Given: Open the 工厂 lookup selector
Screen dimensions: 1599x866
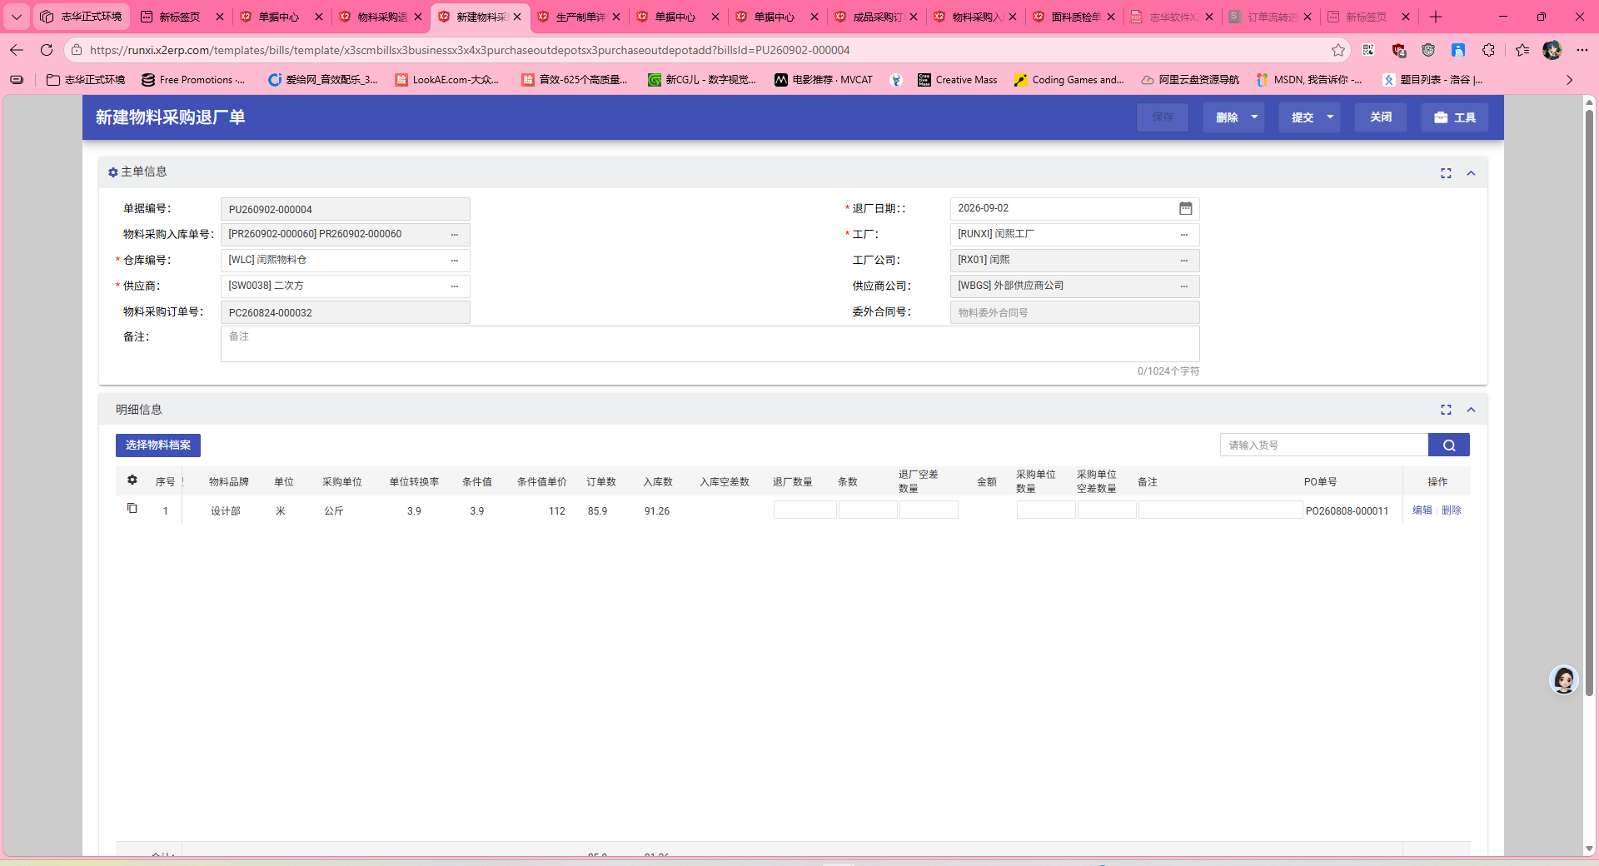Looking at the screenshot, I should click(x=1184, y=235).
